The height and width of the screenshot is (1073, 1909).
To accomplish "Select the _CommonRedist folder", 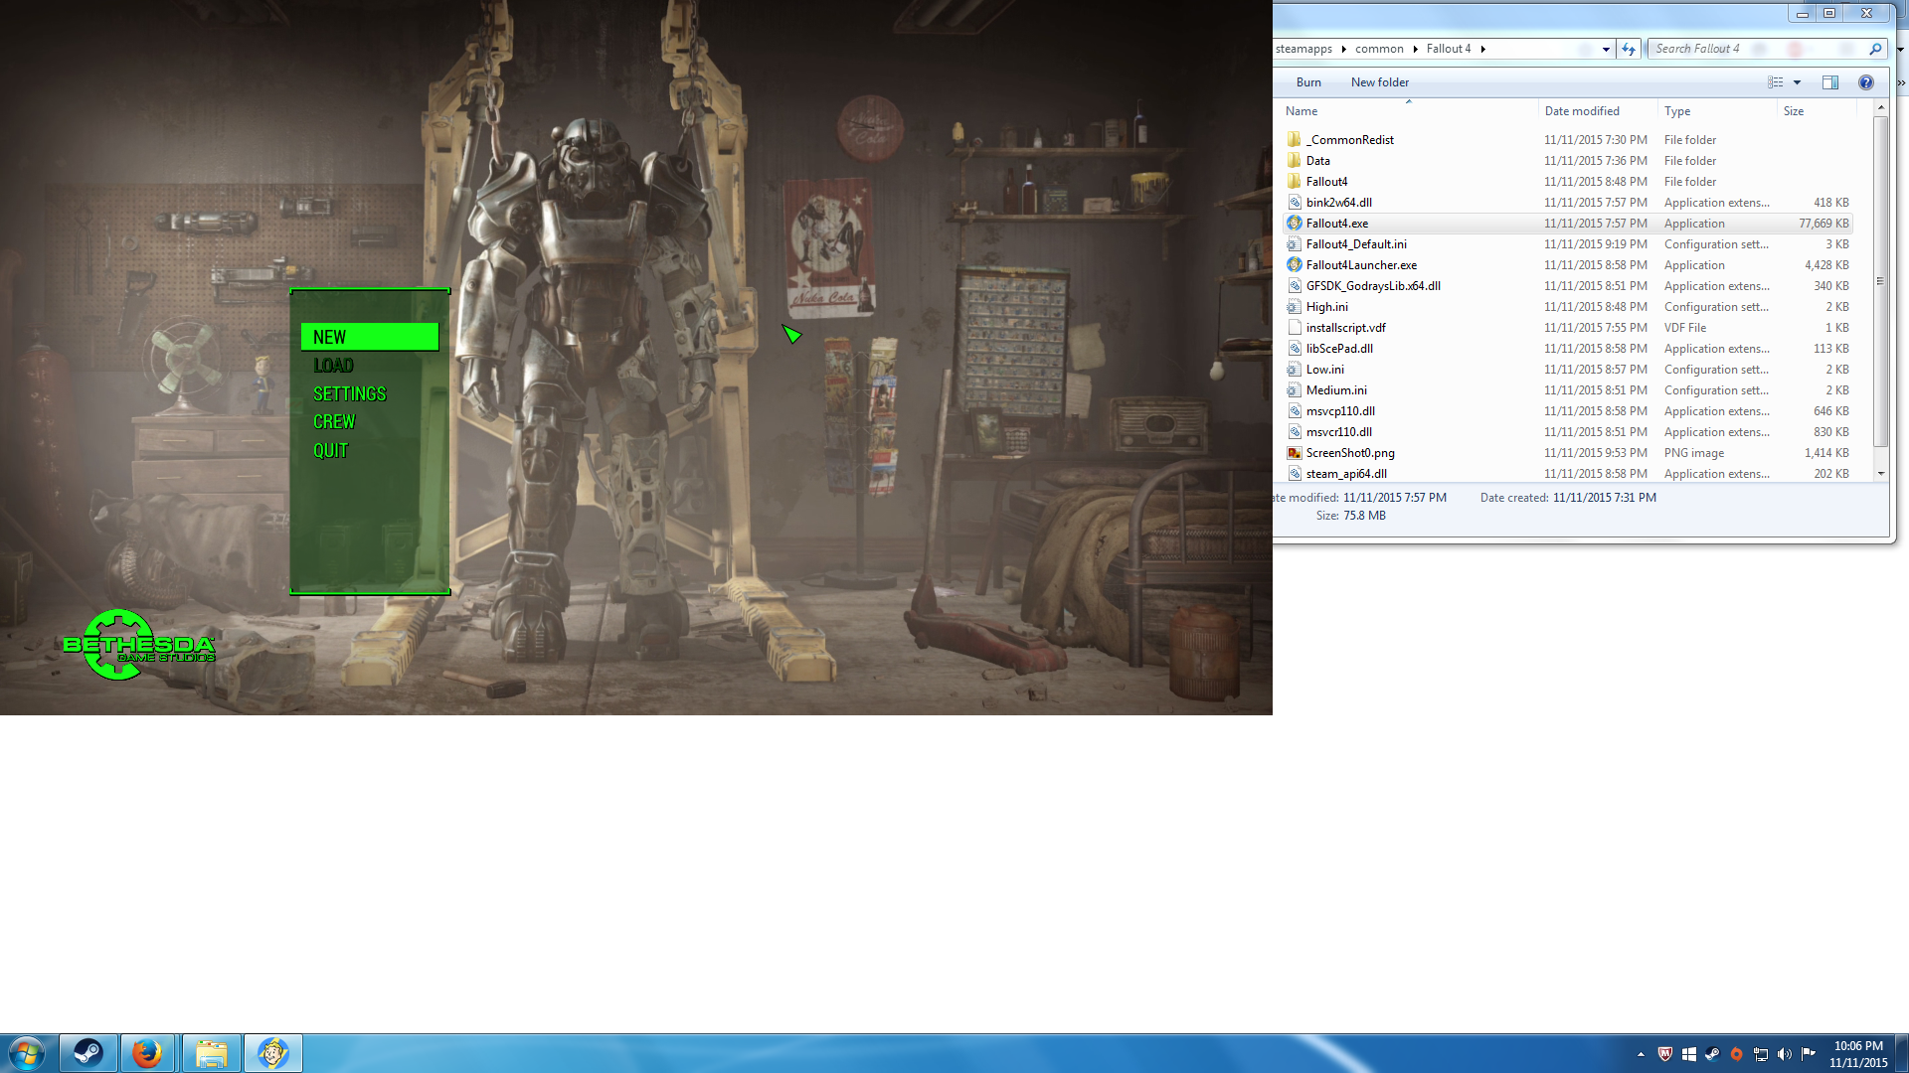I will (x=1569, y=140).
